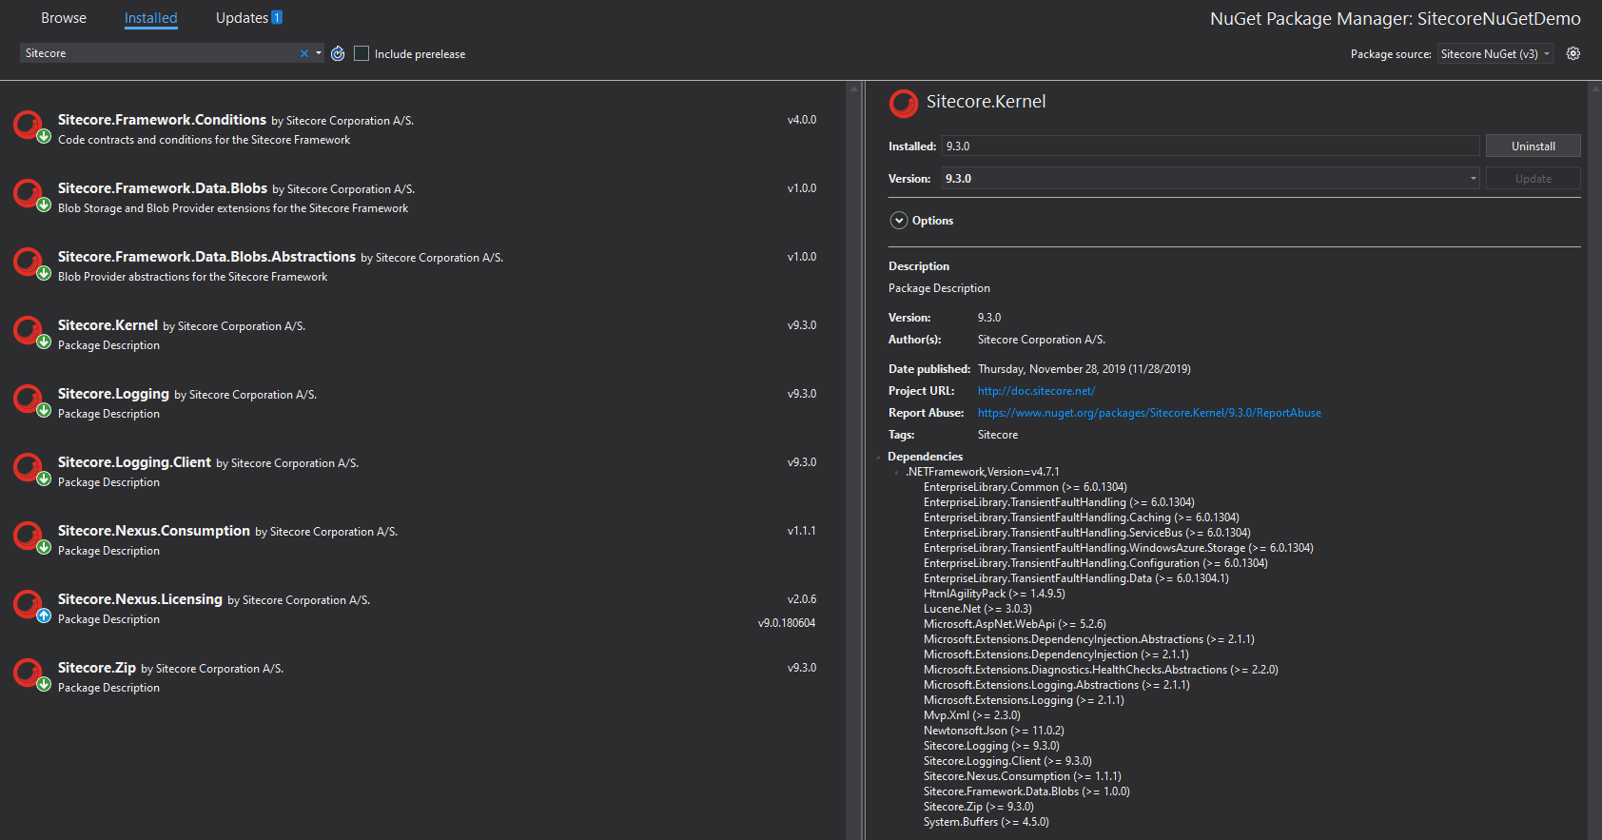Open the Version 9.3.0 dropdown

pyautogui.click(x=1210, y=179)
